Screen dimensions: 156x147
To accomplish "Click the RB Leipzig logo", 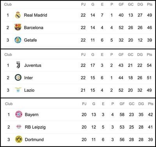I will point(19,127).
